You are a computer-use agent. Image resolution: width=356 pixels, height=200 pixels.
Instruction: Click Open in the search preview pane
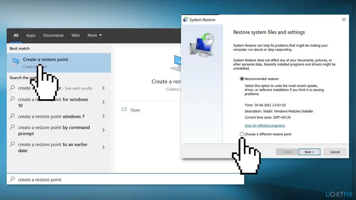135,110
